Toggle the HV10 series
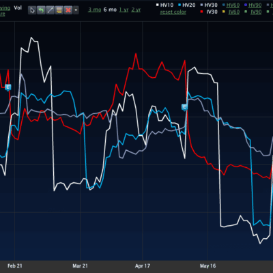The height and width of the screenshot is (273, 273). [167, 5]
